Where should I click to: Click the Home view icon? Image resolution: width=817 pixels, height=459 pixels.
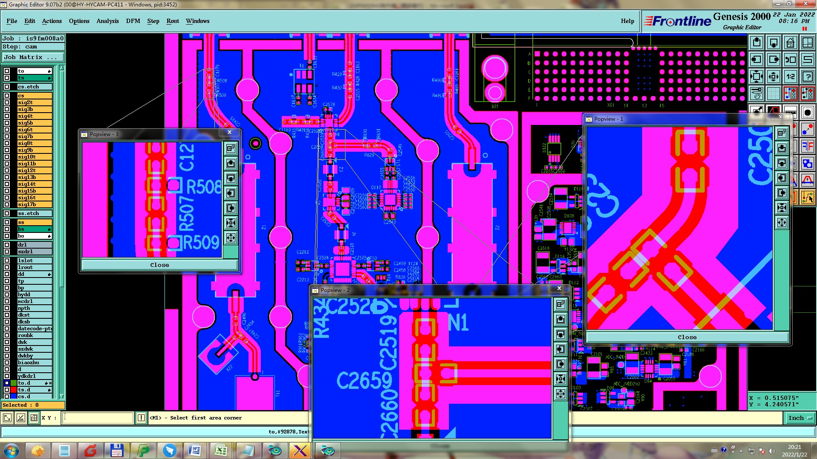(x=790, y=42)
